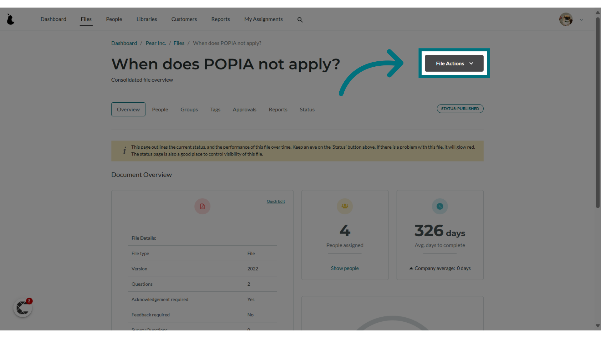Click the Pear Inc. breadcrumb logo icon

coord(156,43)
